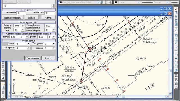Select the Mirror tool
Viewport: 180px width, 101px height.
click(x=176, y=16)
